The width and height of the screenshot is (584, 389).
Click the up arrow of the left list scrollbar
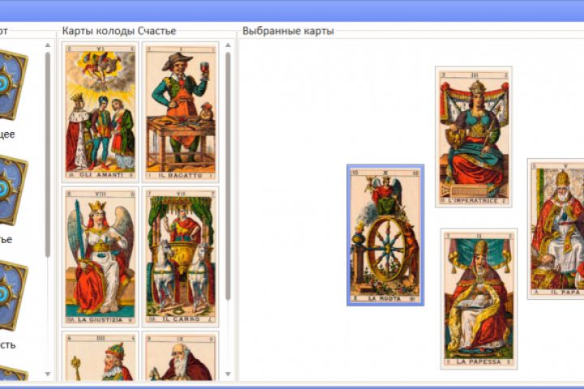coord(48,45)
